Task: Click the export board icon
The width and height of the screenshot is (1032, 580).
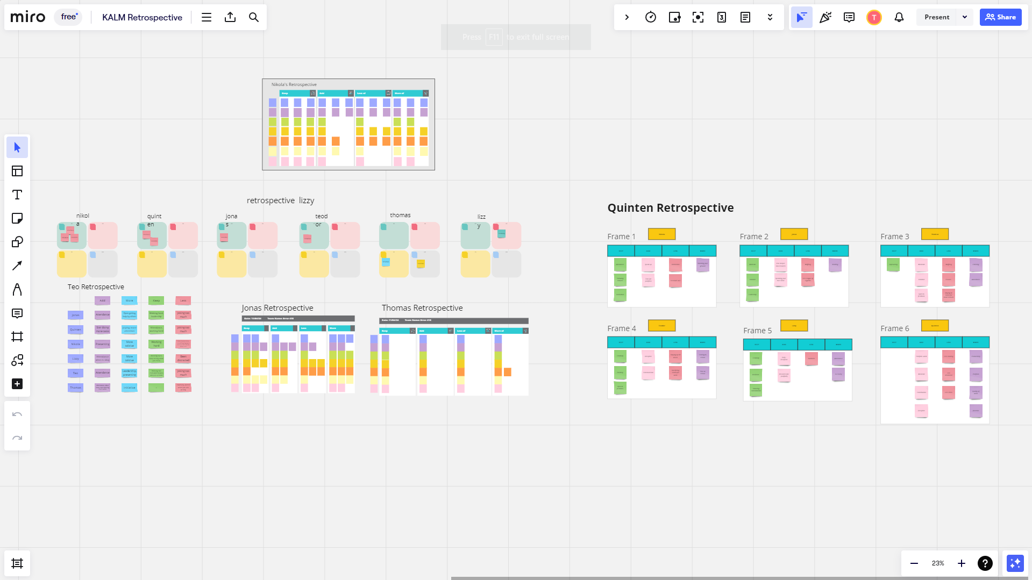Action: (230, 17)
